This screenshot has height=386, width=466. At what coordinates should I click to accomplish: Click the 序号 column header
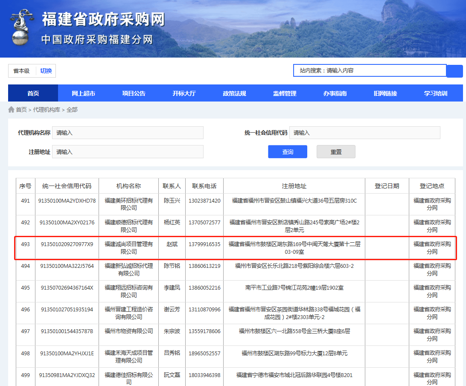tap(25, 186)
